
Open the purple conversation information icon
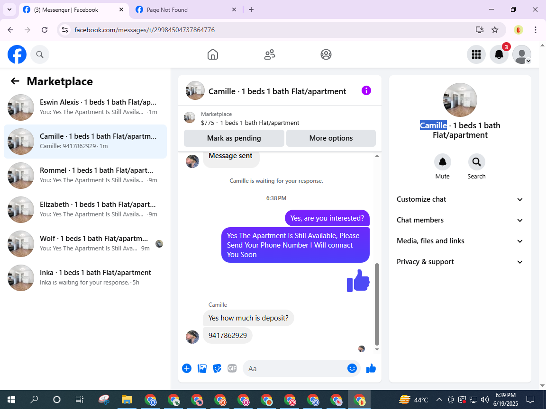[366, 91]
